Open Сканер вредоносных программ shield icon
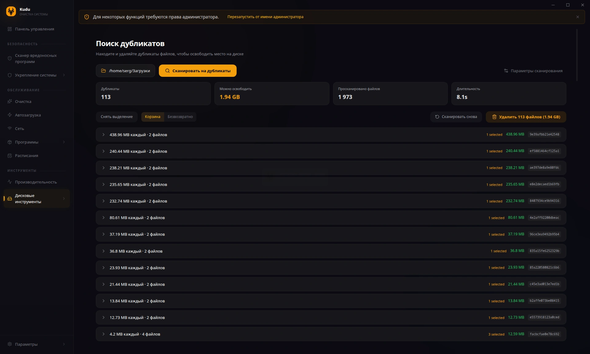This screenshot has height=354, width=590. (x=10, y=58)
